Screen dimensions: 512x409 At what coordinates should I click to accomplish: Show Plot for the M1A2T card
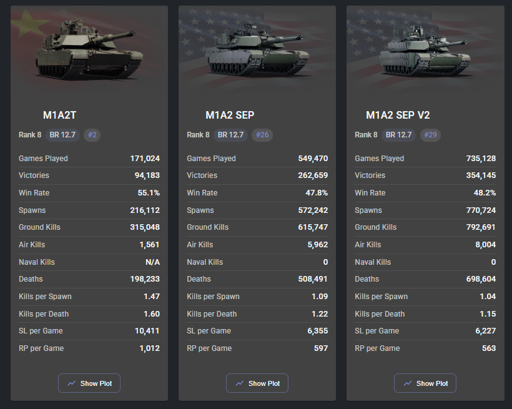click(x=89, y=383)
